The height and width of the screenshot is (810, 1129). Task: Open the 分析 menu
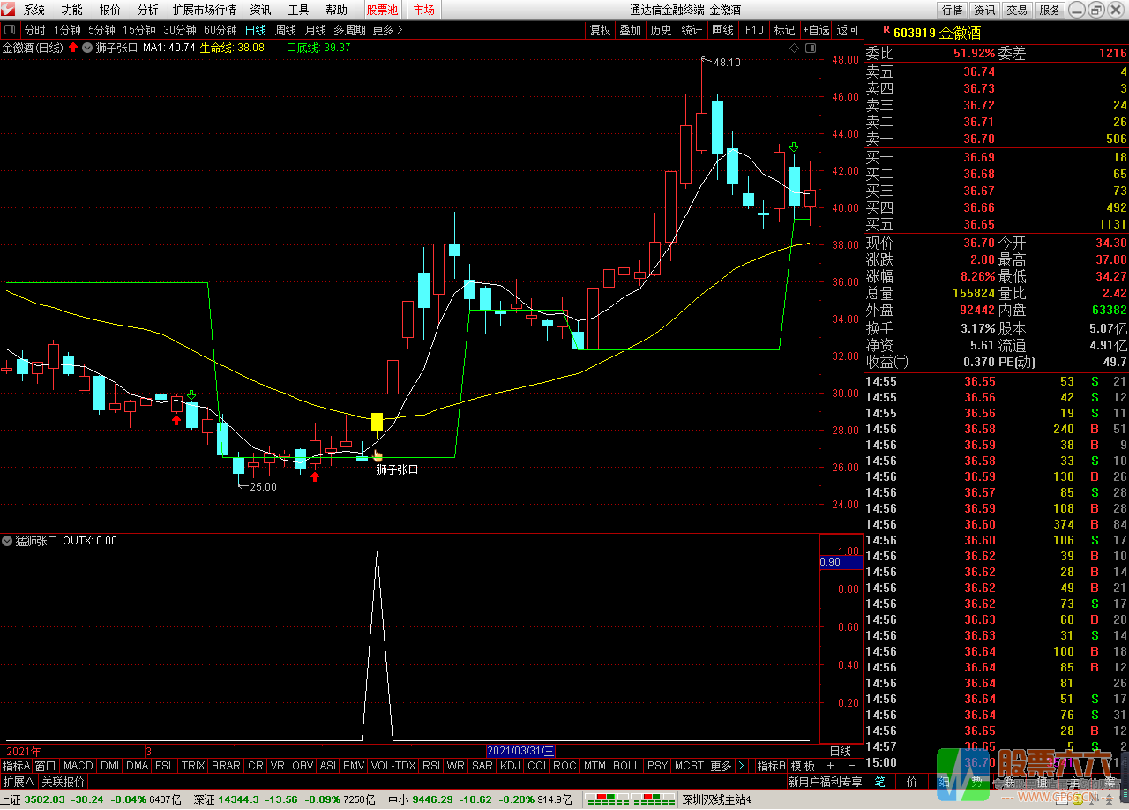pyautogui.click(x=147, y=10)
